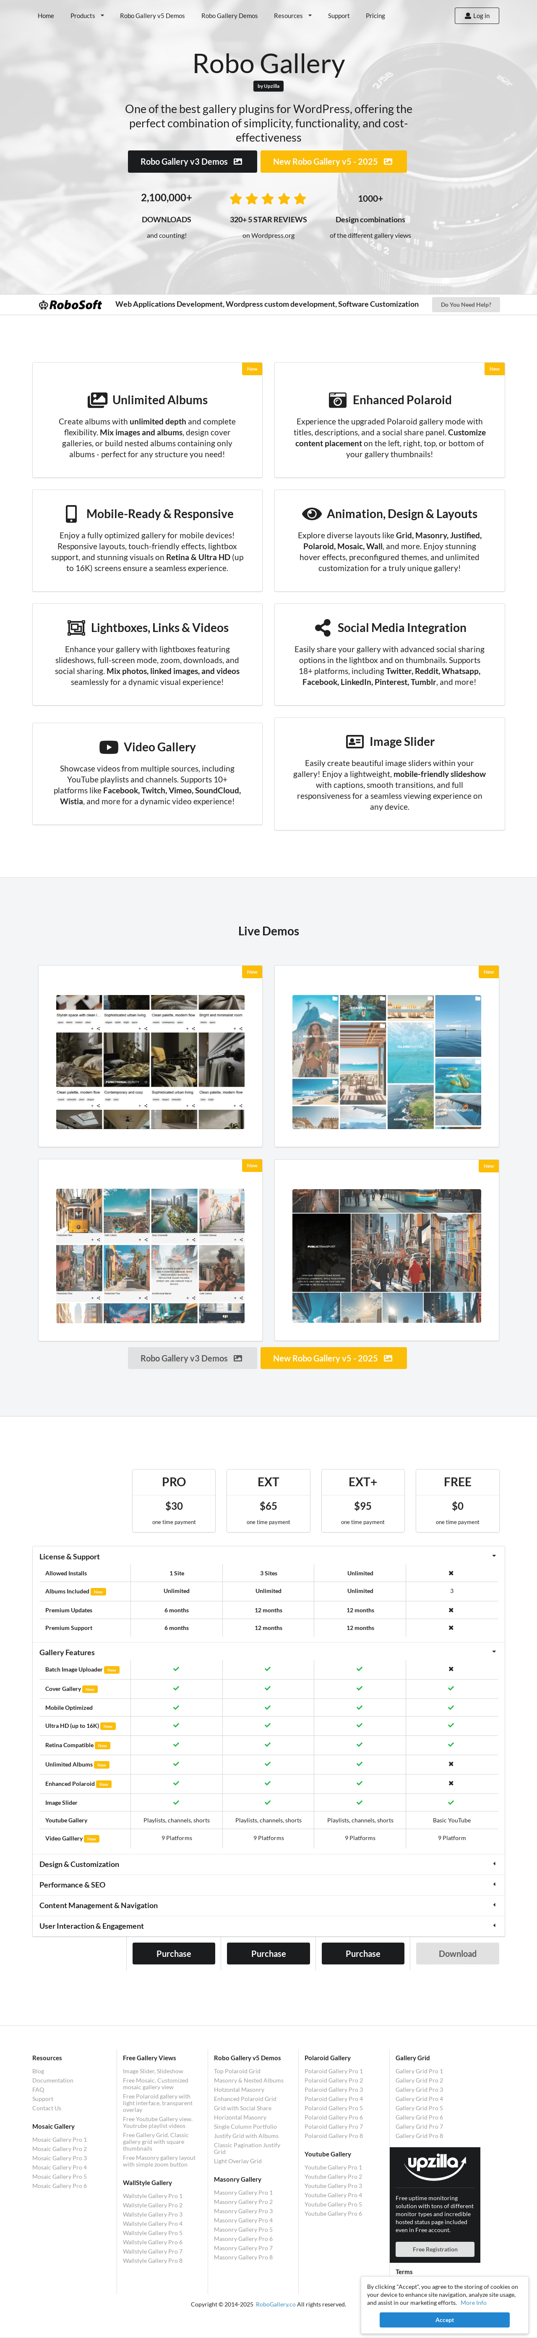Click the image icon on lower Robo Gallery v3 Demos button

pyautogui.click(x=238, y=1358)
